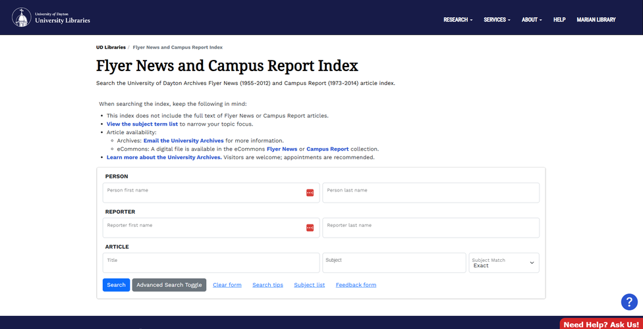The height and width of the screenshot is (329, 643).
Task: Toggle the Advanced Search panel
Action: tap(169, 285)
